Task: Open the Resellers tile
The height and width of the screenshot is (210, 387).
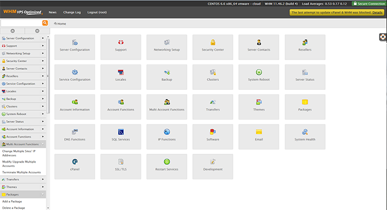Action: pos(305,47)
